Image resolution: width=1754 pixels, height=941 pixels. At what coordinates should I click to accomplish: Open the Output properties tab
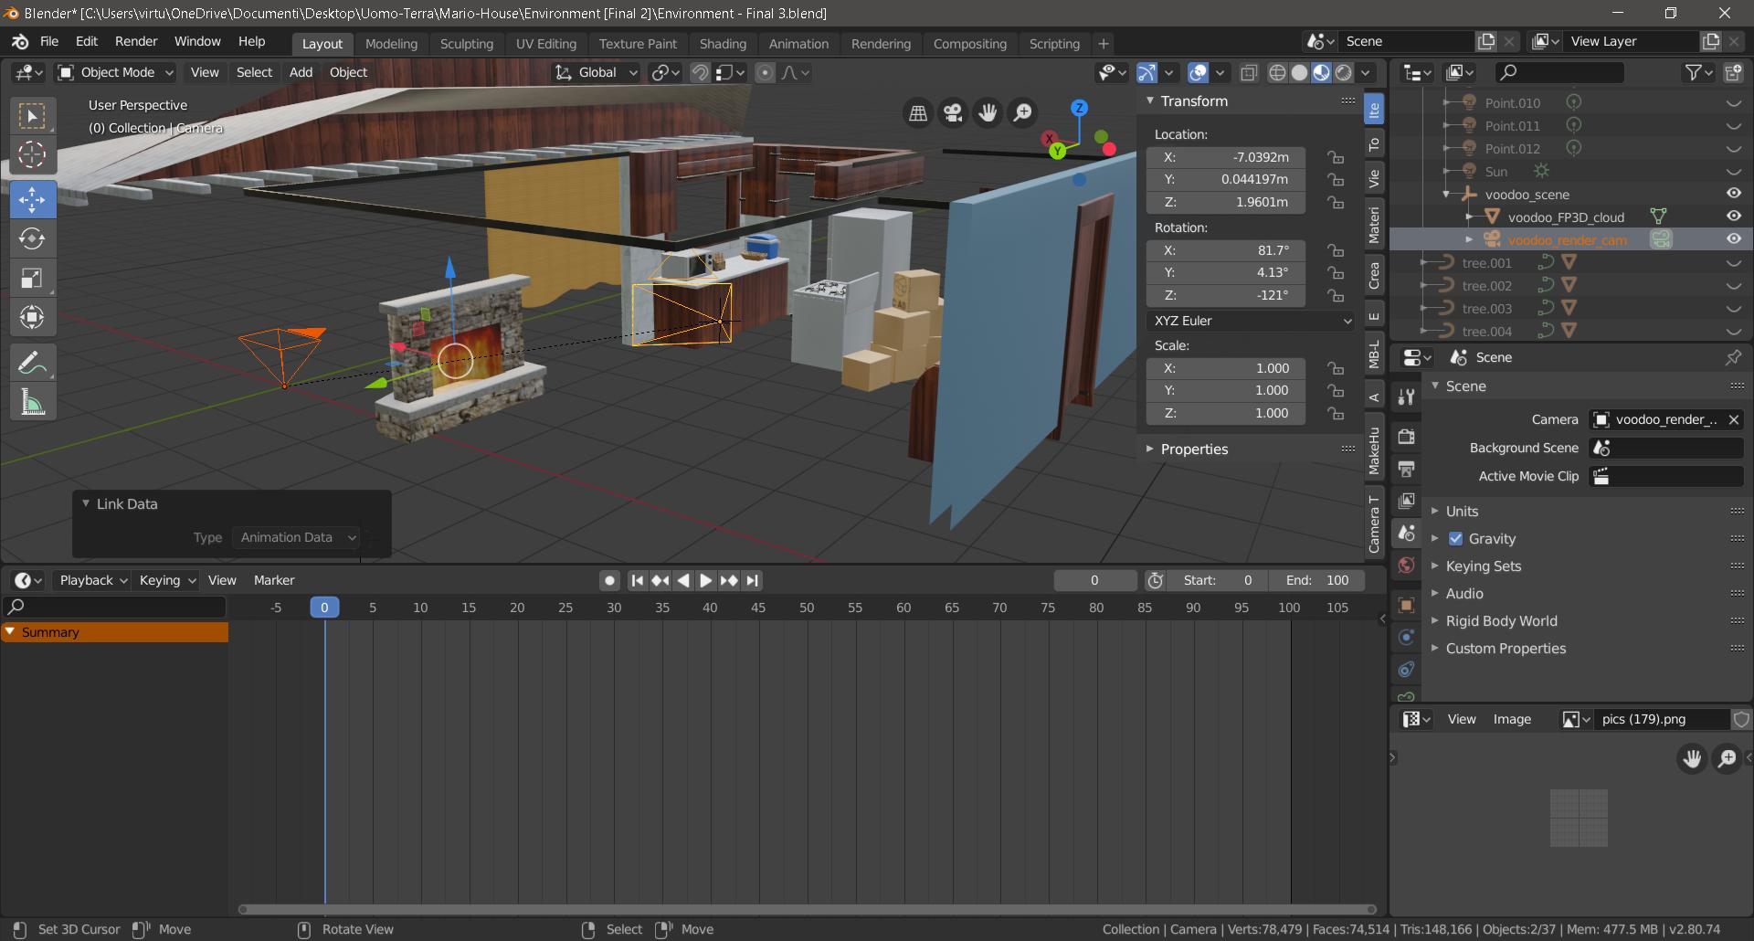tap(1406, 469)
